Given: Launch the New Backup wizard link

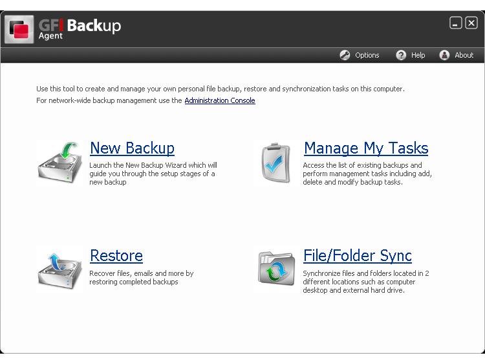Looking at the screenshot, I should click(x=132, y=148).
